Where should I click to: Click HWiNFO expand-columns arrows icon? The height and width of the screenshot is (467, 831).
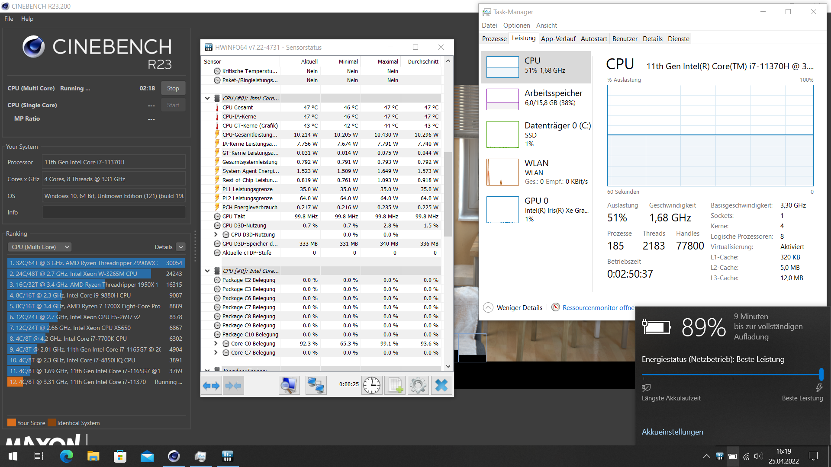[211, 385]
